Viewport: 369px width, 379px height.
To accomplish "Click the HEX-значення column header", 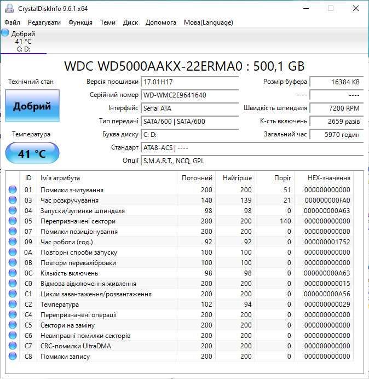I will point(324,178).
